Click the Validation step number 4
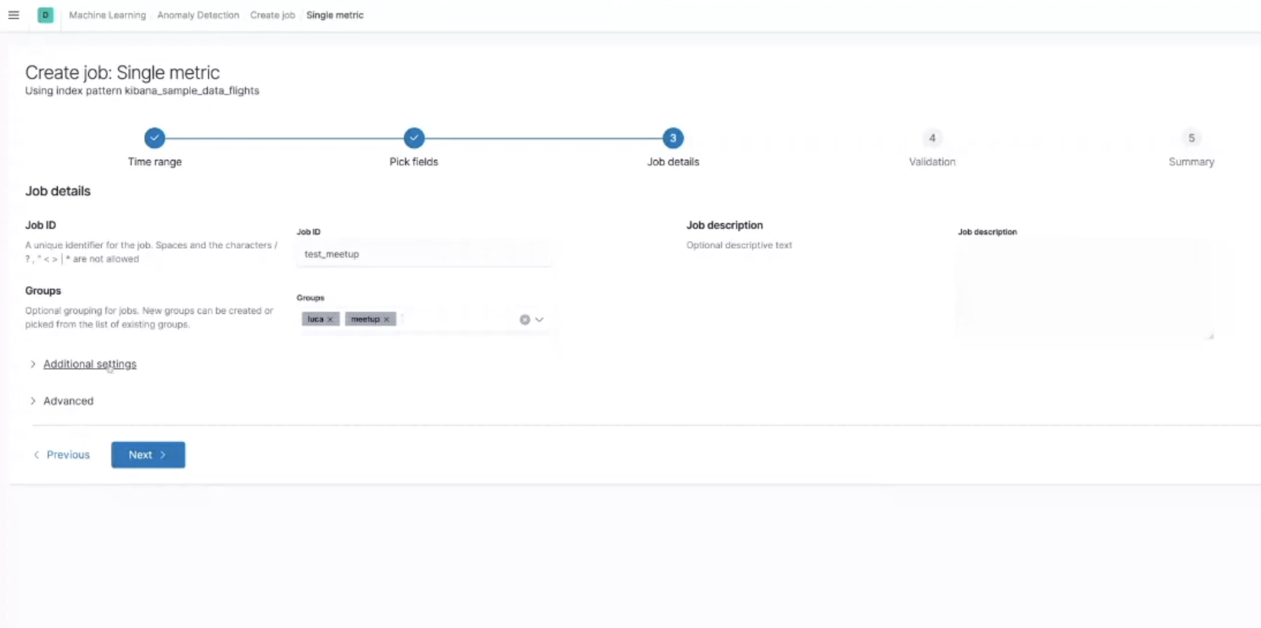Screen dimensions: 1261x628 pyautogui.click(x=932, y=138)
